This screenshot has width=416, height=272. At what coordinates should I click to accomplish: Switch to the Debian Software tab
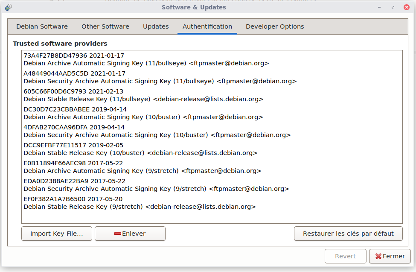point(42,26)
